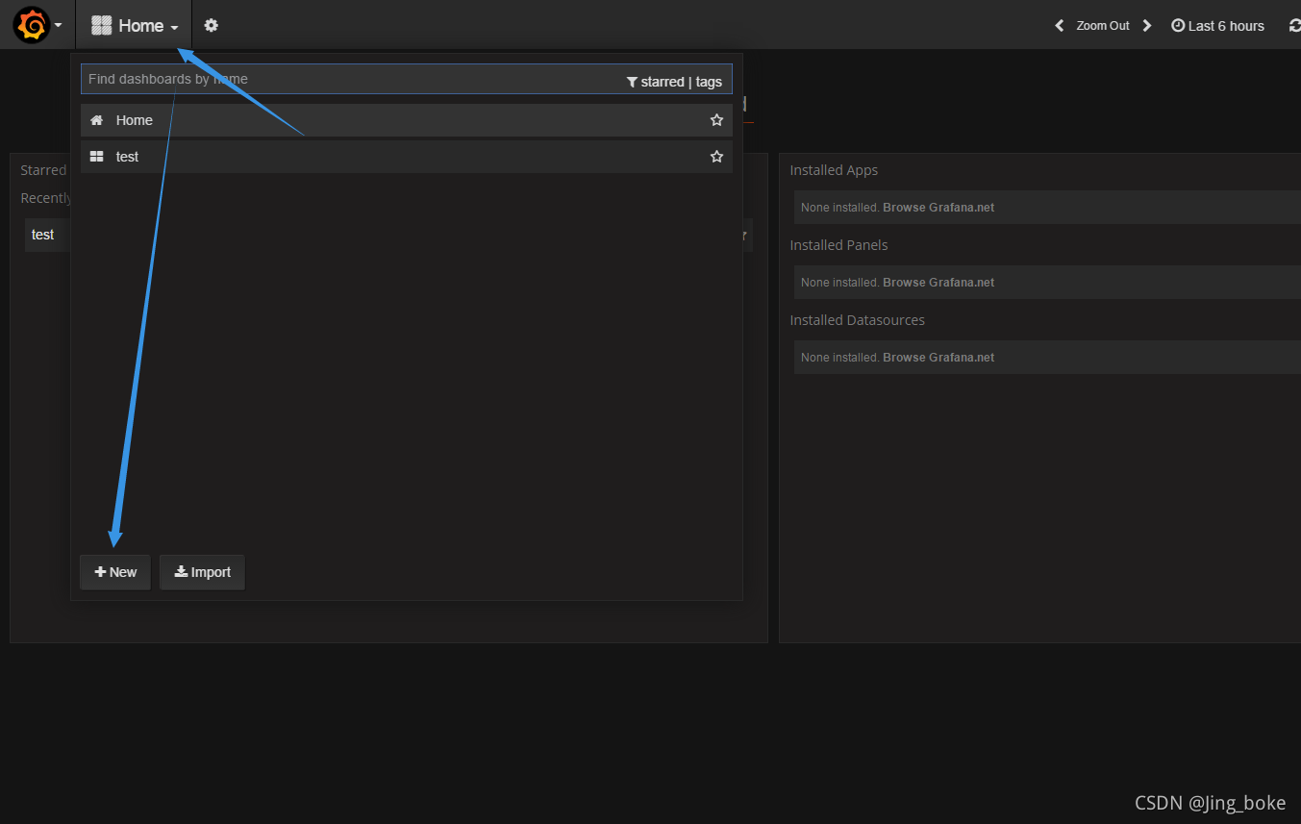
Task: Open Browse Grafana.net under Installed Datasources
Action: coord(938,358)
